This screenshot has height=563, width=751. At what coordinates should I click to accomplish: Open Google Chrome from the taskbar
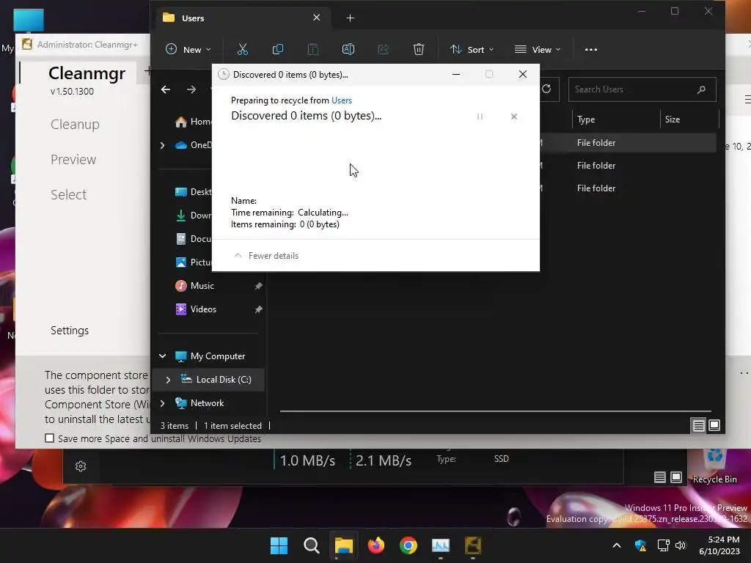pyautogui.click(x=409, y=545)
